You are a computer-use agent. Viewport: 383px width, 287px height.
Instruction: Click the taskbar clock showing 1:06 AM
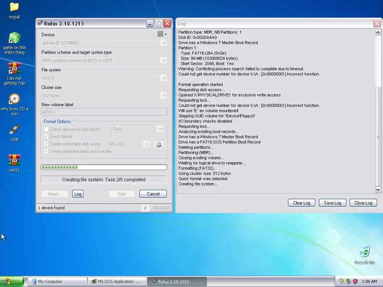click(369, 281)
